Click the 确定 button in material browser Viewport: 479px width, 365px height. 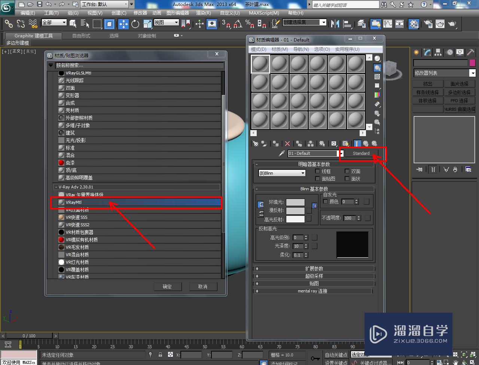167,286
